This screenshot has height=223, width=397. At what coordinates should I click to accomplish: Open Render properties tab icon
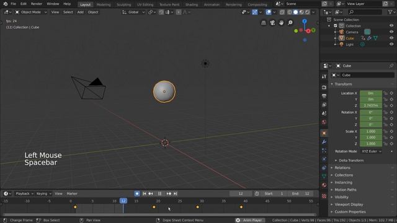[x=324, y=87]
